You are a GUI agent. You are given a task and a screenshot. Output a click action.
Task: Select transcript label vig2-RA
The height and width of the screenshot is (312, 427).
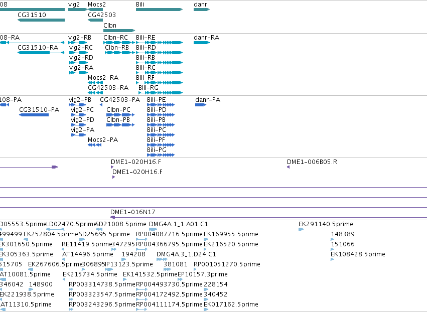(81, 68)
